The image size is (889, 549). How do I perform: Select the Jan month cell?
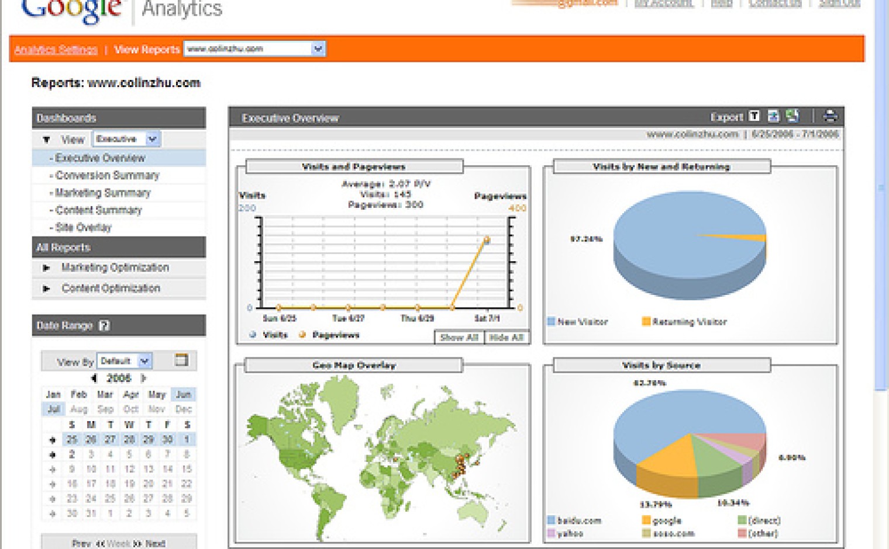pyautogui.click(x=53, y=394)
